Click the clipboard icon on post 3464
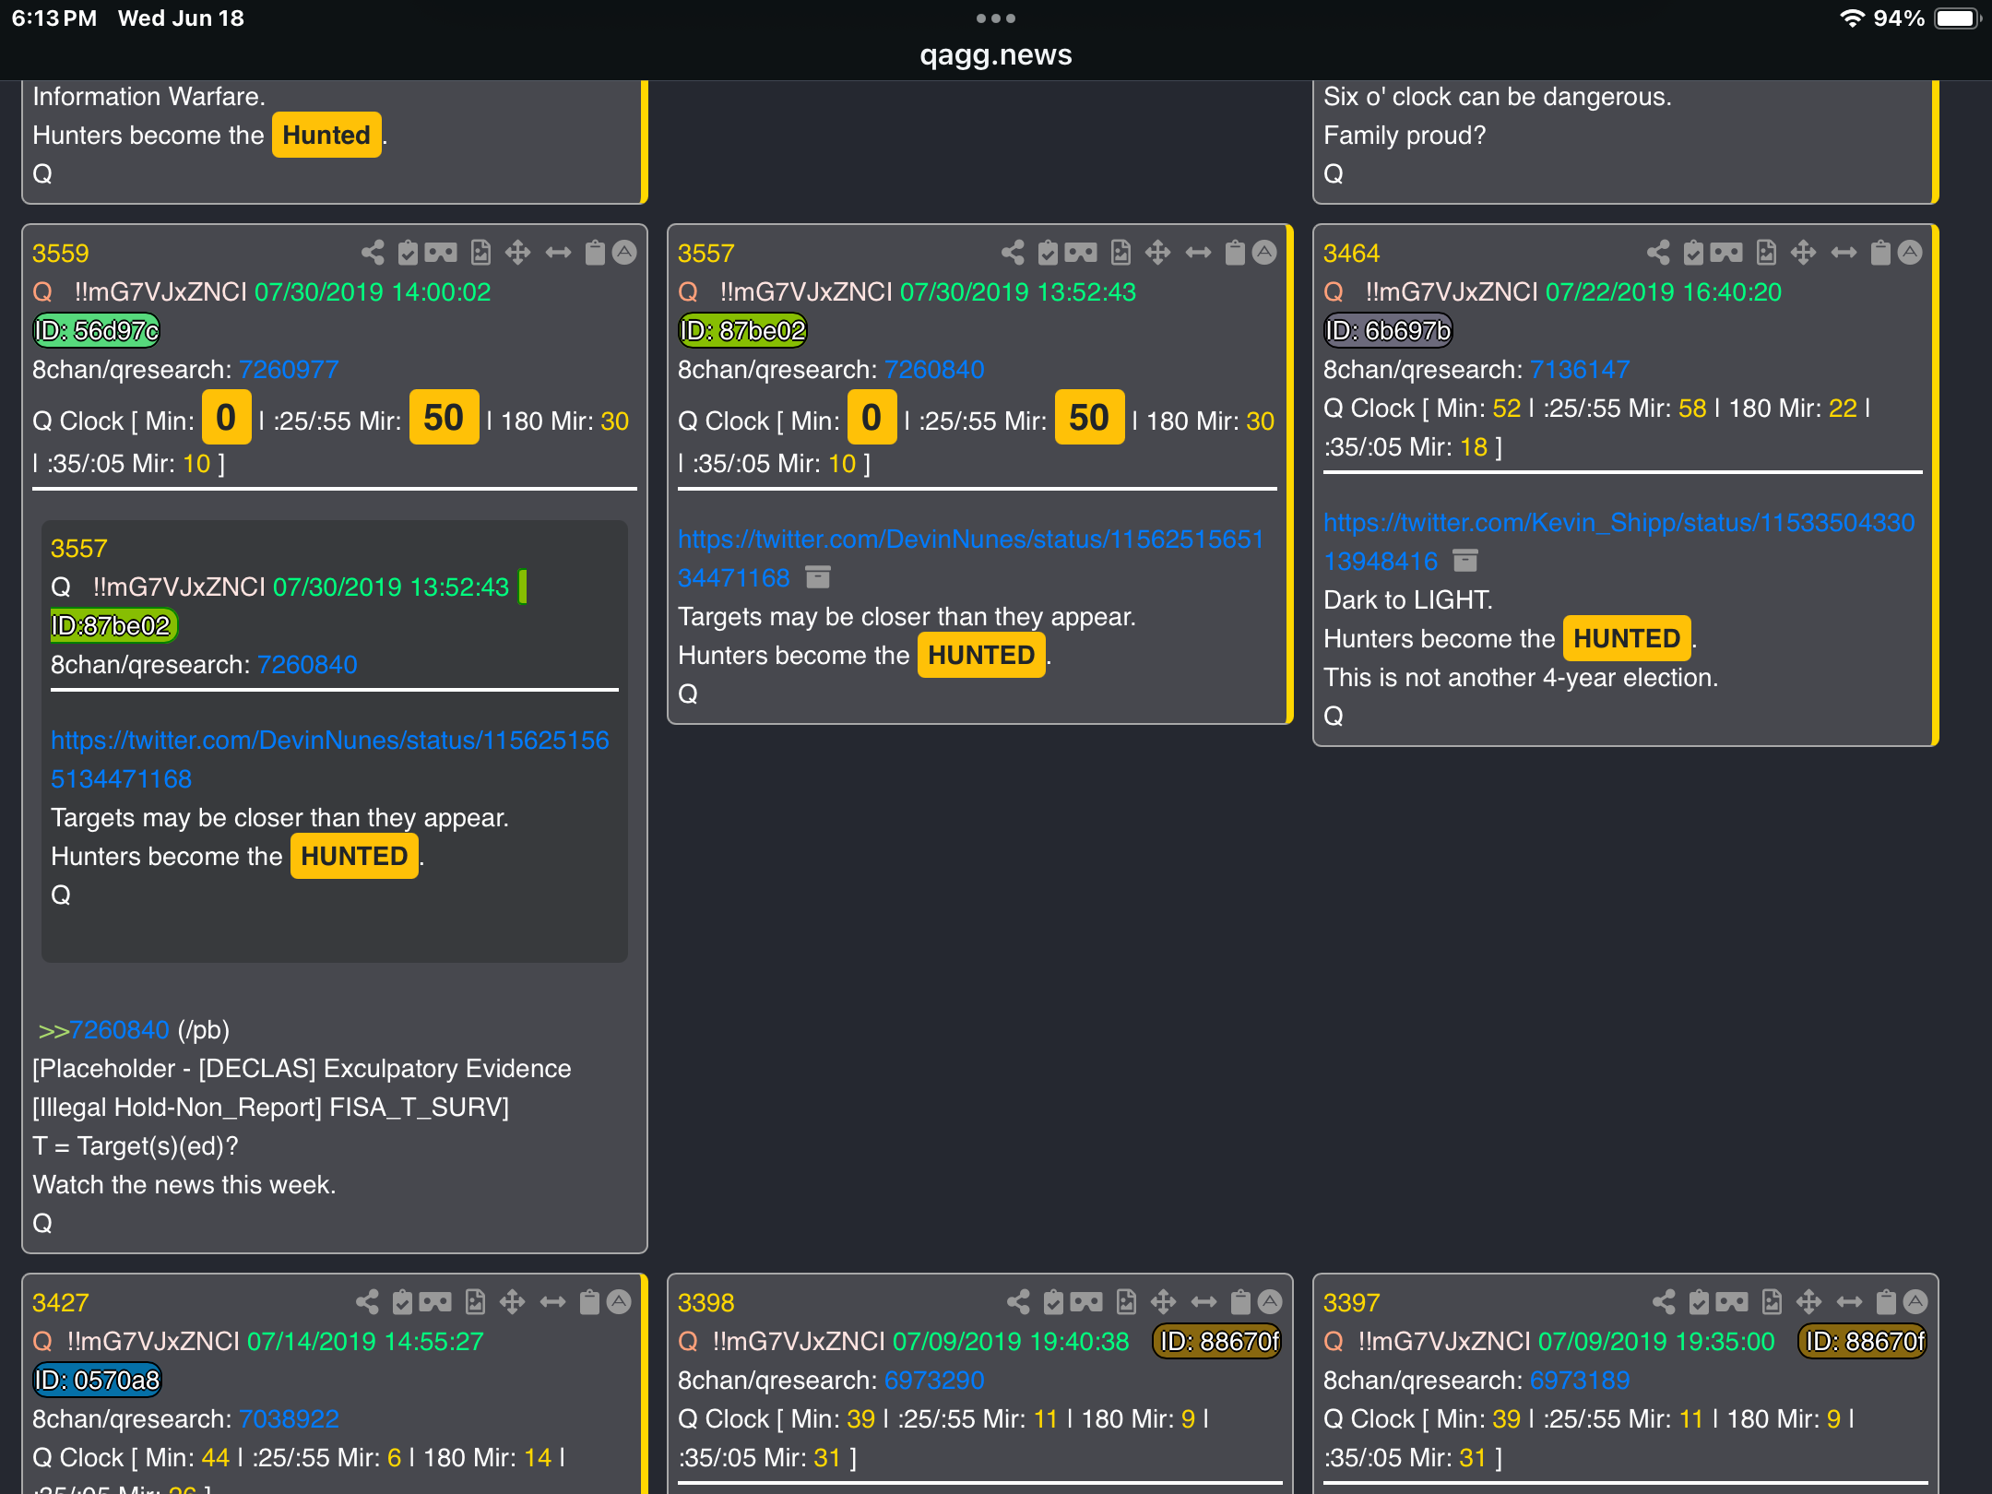 tap(1881, 253)
